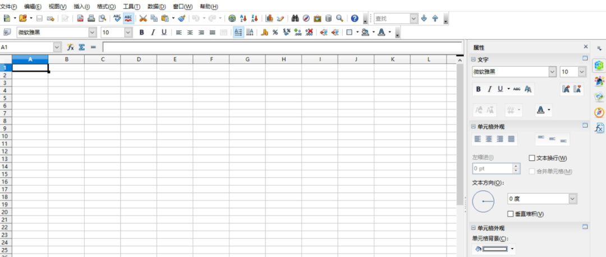Open the Data Sources database icon
Viewport: 606px width, 257px height.
tap(328, 18)
